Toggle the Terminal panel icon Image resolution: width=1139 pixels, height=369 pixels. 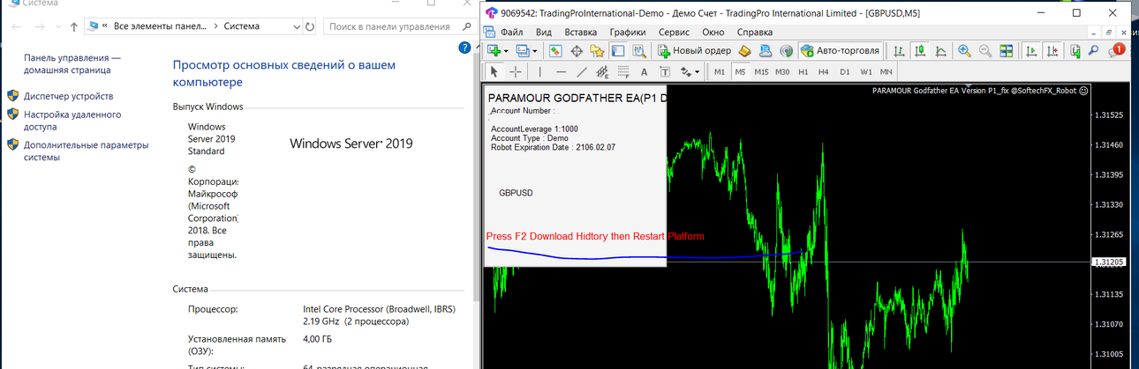pyautogui.click(x=617, y=50)
